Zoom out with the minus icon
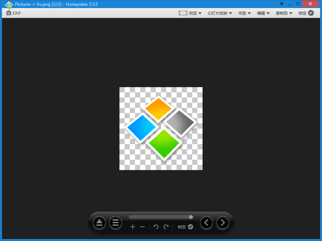 [142, 227]
